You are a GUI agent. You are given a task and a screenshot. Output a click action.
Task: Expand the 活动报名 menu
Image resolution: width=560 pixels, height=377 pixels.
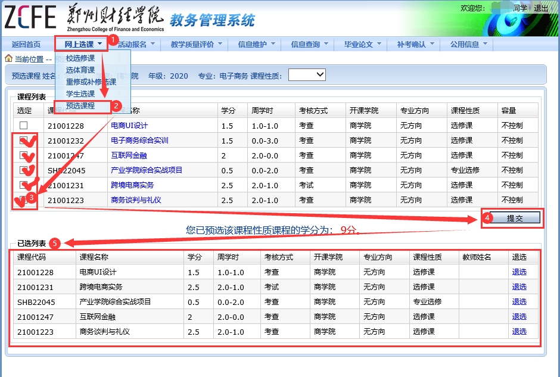[x=135, y=44]
